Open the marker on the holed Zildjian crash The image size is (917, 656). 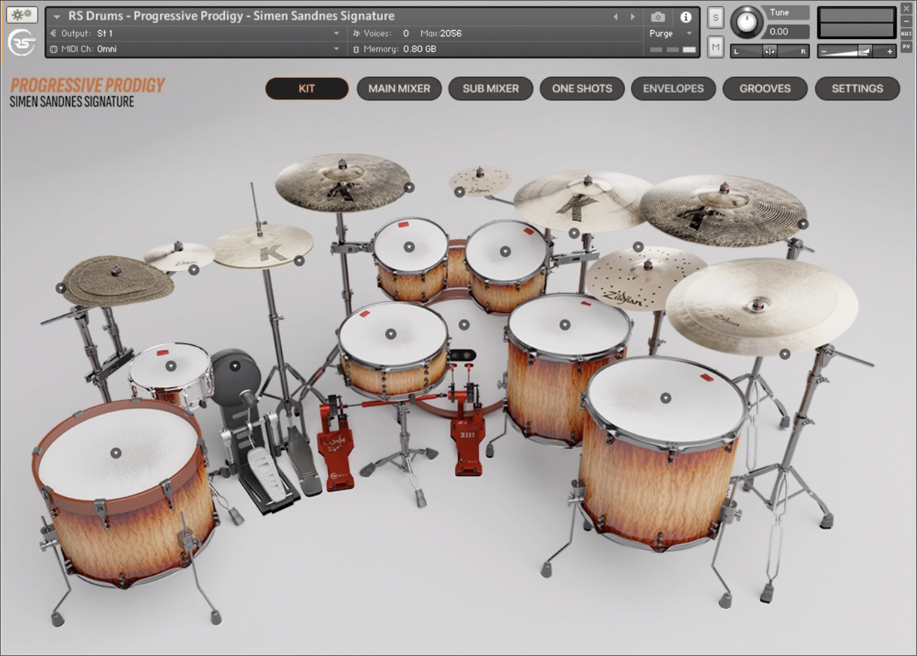point(638,246)
